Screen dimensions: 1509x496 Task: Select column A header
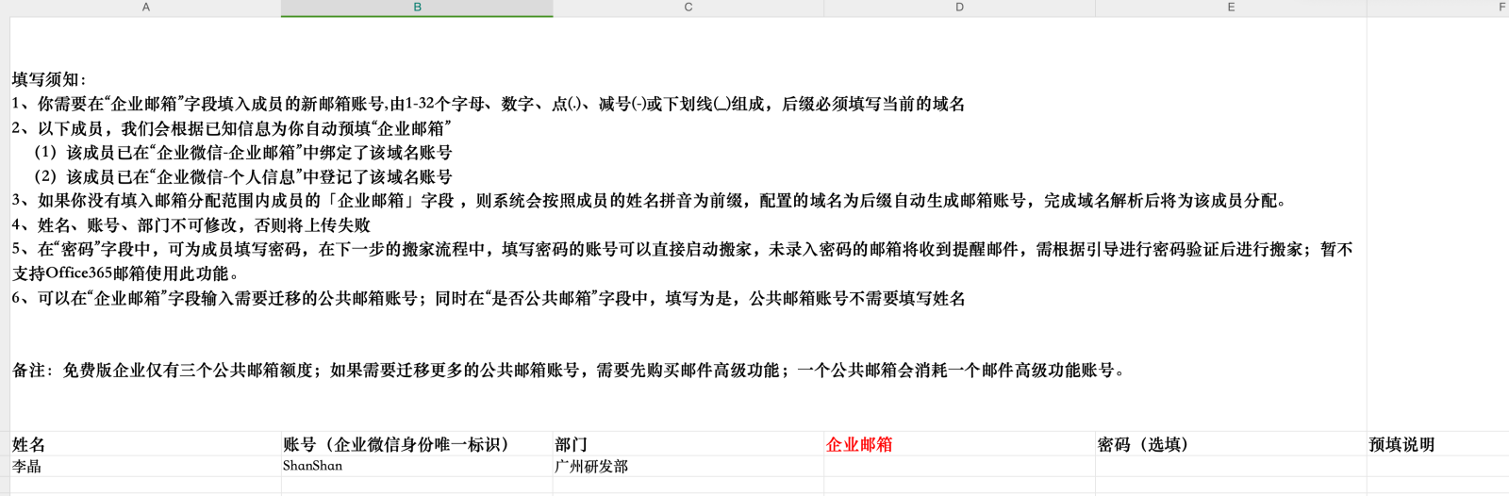145,8
